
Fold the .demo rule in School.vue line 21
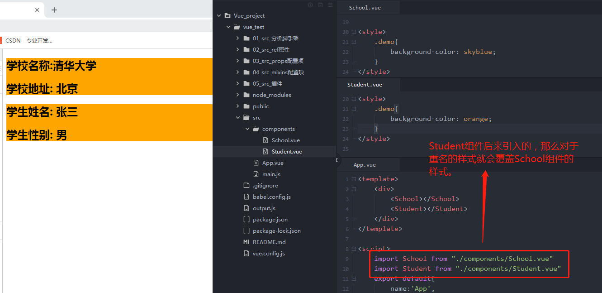click(x=354, y=42)
